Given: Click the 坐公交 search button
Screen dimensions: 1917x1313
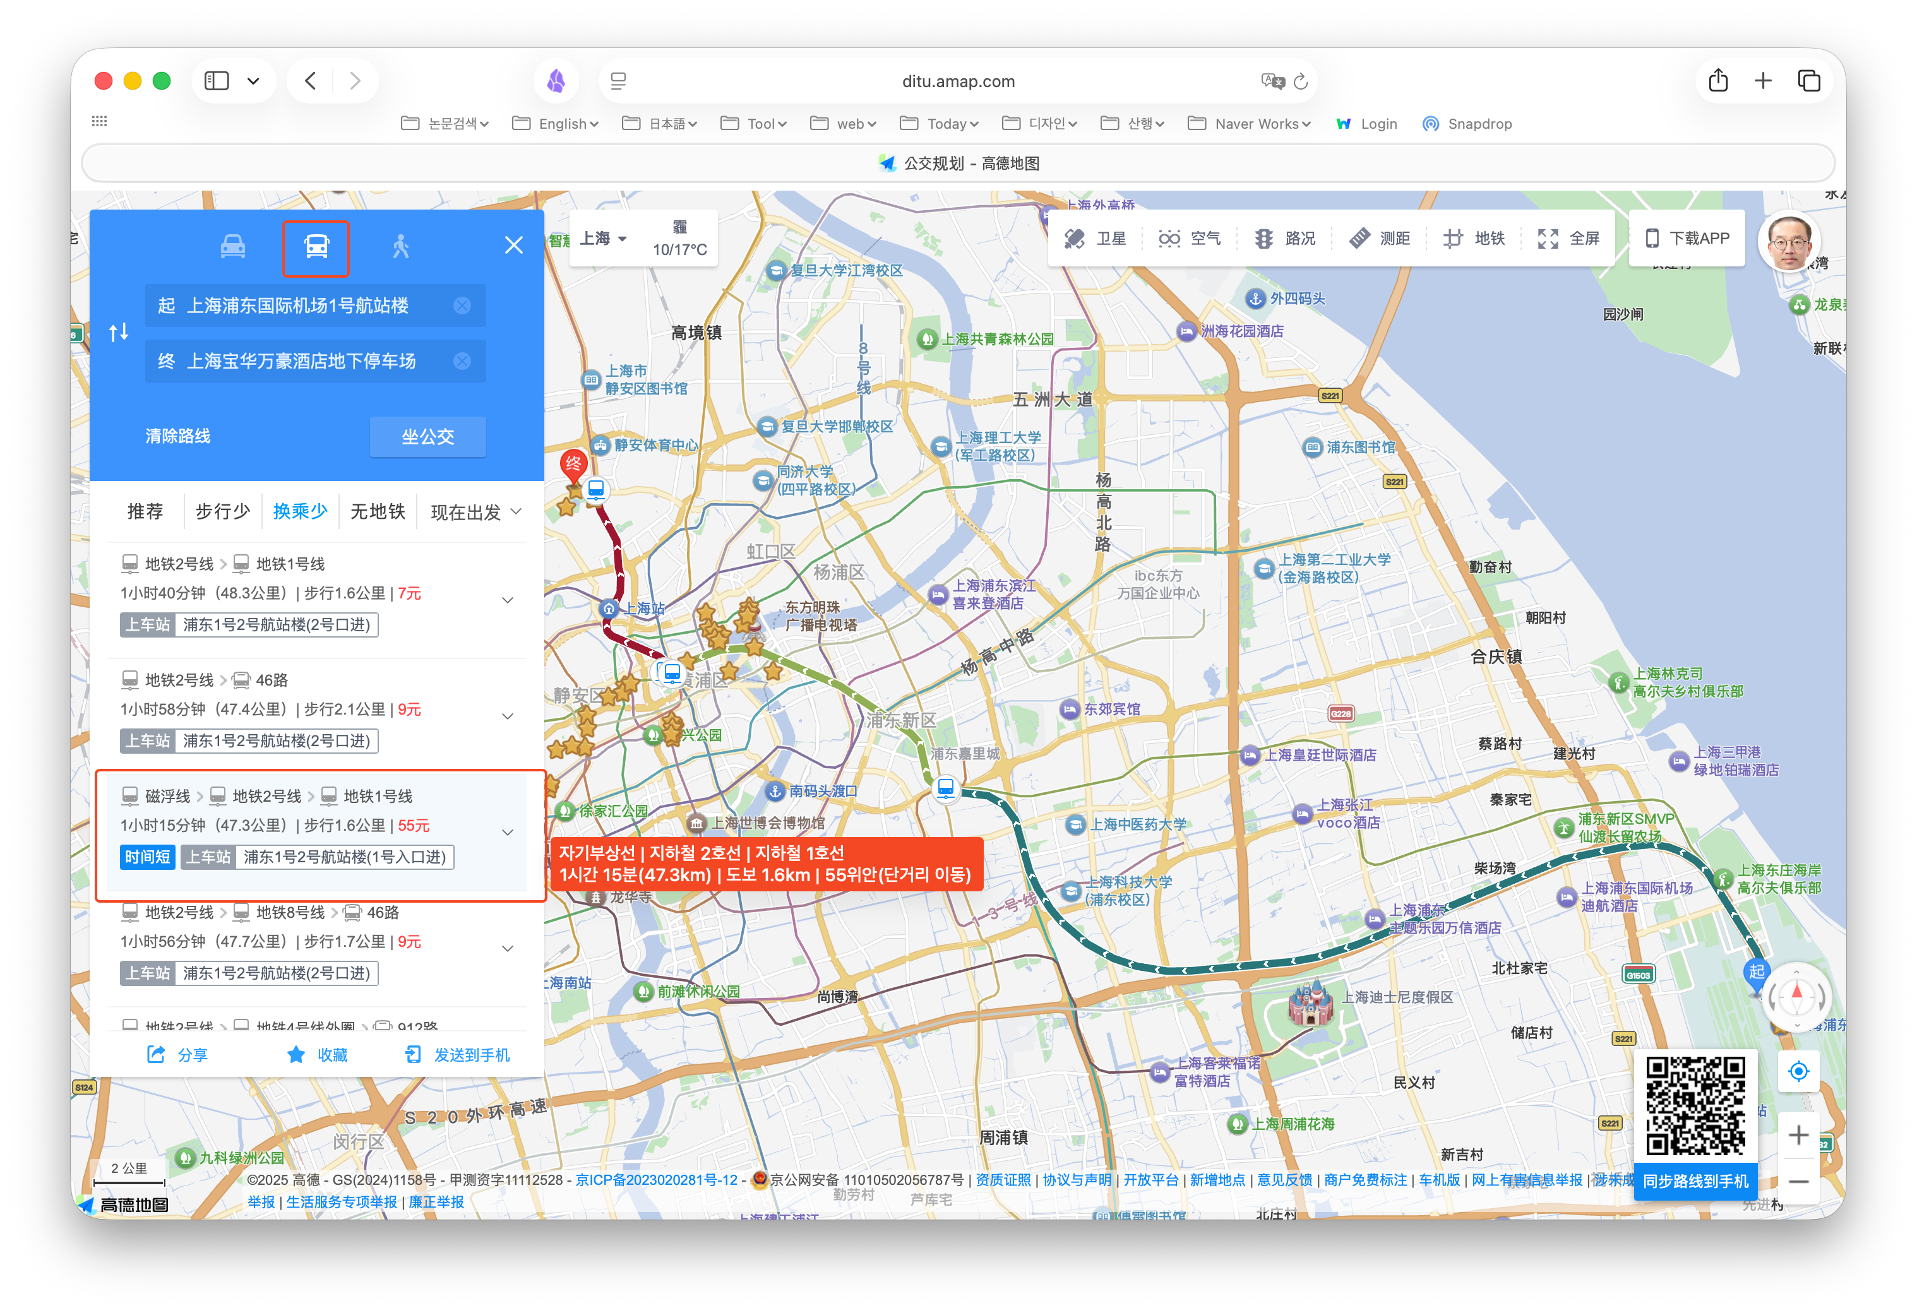Looking at the screenshot, I should pyautogui.click(x=427, y=436).
